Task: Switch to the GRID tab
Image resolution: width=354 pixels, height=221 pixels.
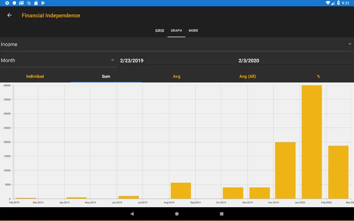Action: point(159,31)
